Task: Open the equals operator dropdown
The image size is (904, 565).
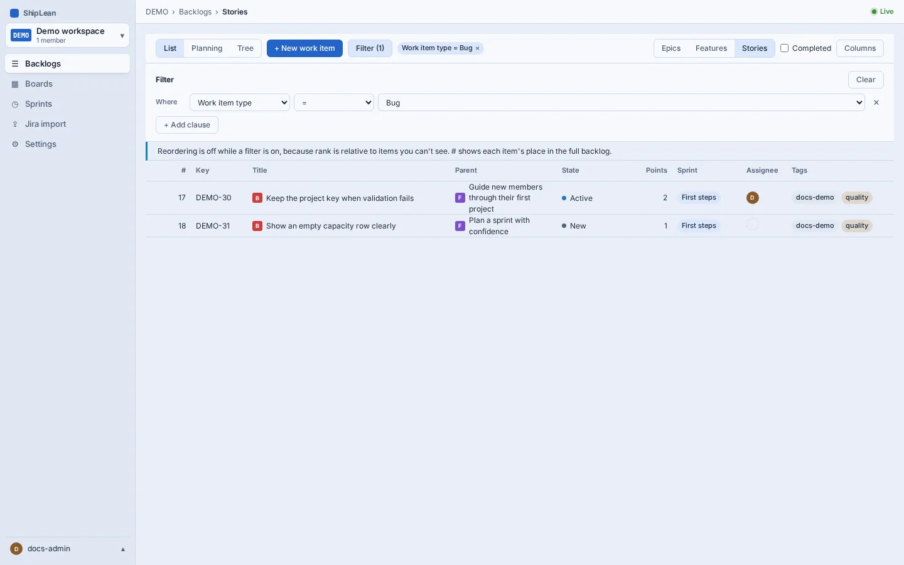Action: tap(334, 102)
